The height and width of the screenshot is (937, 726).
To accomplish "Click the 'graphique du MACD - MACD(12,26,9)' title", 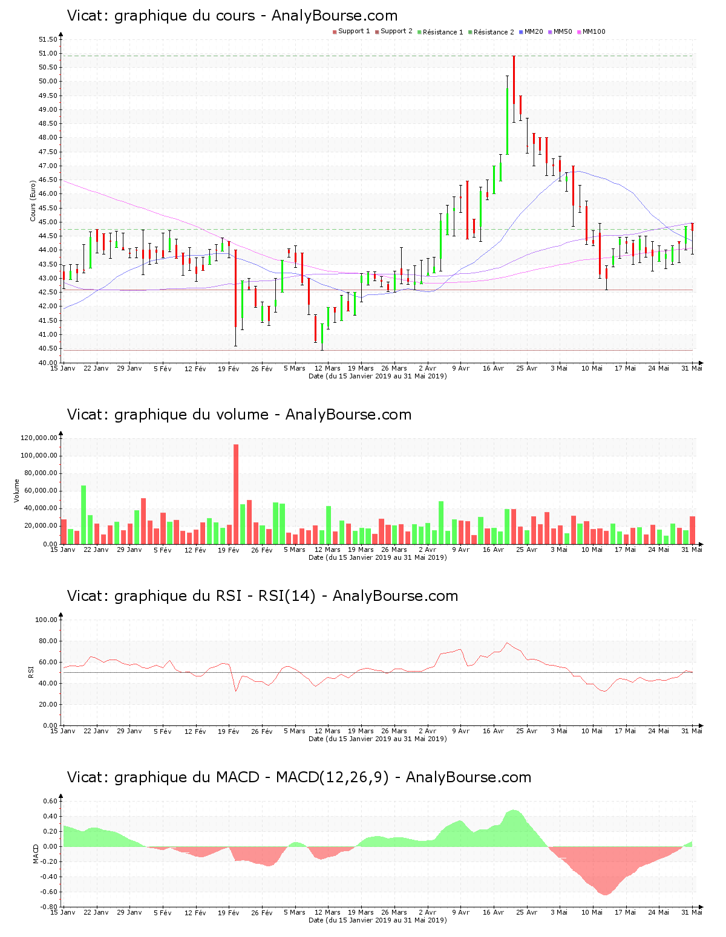I will coord(252,777).
